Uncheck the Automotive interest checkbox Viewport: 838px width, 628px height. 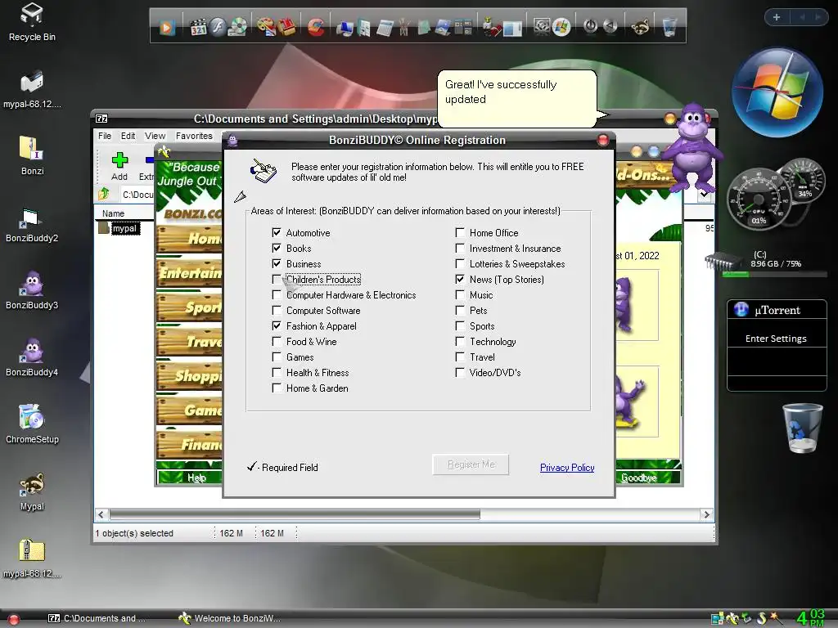click(277, 233)
